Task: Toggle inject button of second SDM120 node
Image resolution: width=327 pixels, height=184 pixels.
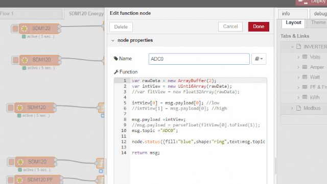Action: coord(16,60)
